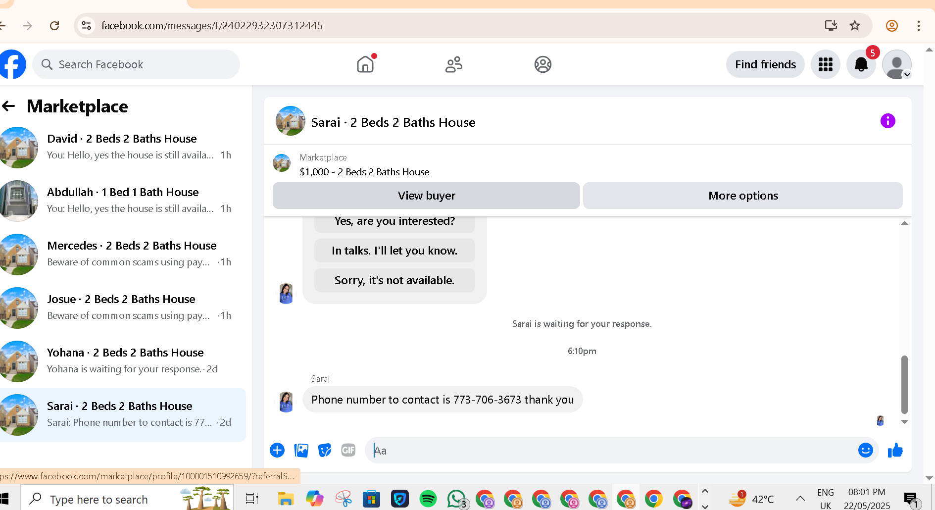Screen dimensions: 935x510
Task: Open the notifications bell
Action: click(861, 64)
